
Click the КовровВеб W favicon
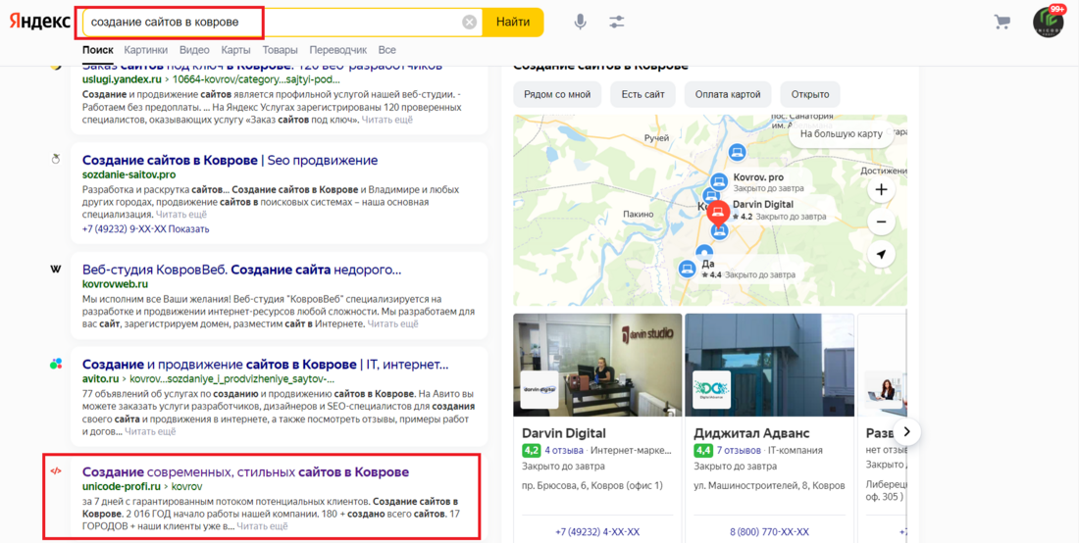(57, 269)
